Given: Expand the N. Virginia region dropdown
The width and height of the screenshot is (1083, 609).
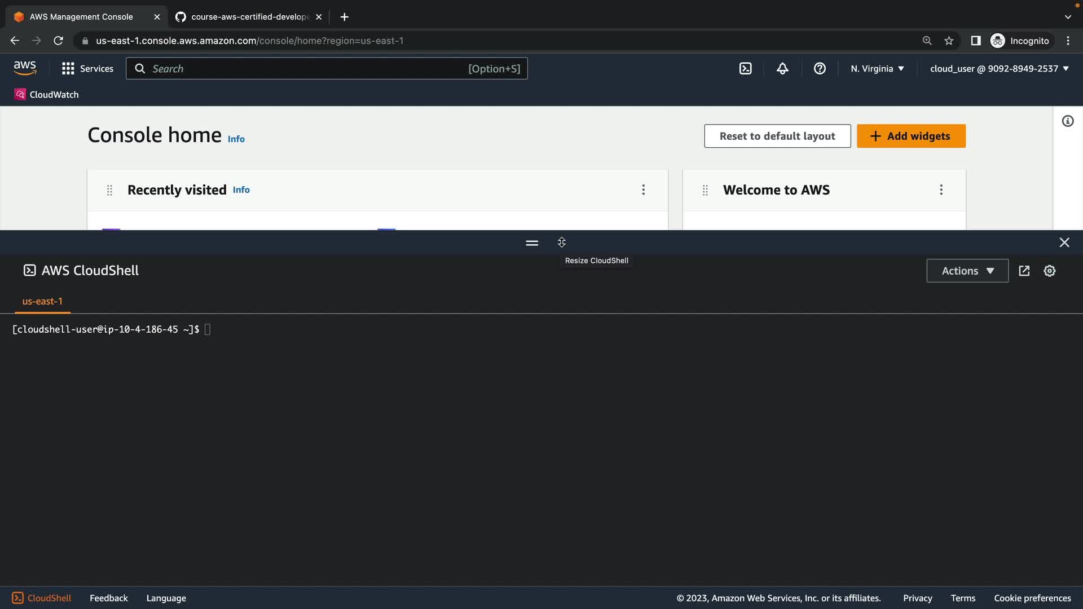Looking at the screenshot, I should (x=877, y=68).
